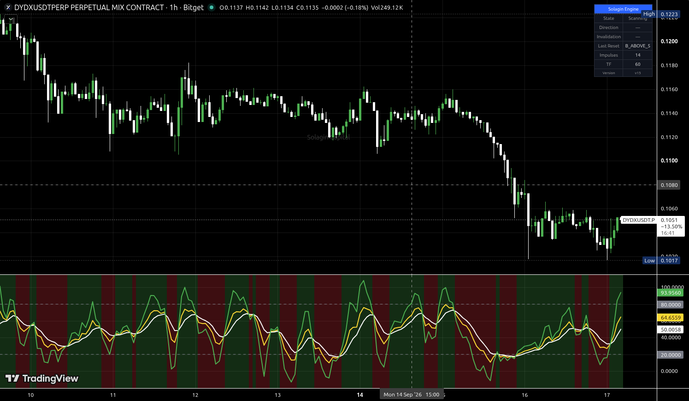
Task: Click date 12 on the time axis
Action: [195, 395]
